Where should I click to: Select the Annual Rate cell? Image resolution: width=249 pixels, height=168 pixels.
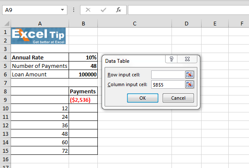(x=40, y=57)
